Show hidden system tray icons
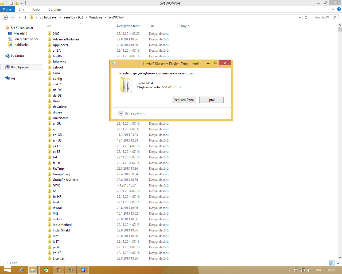Screen dimensions: 342x274 [290, 270]
